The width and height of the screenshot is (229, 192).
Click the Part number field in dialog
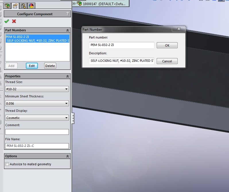pos(121,45)
